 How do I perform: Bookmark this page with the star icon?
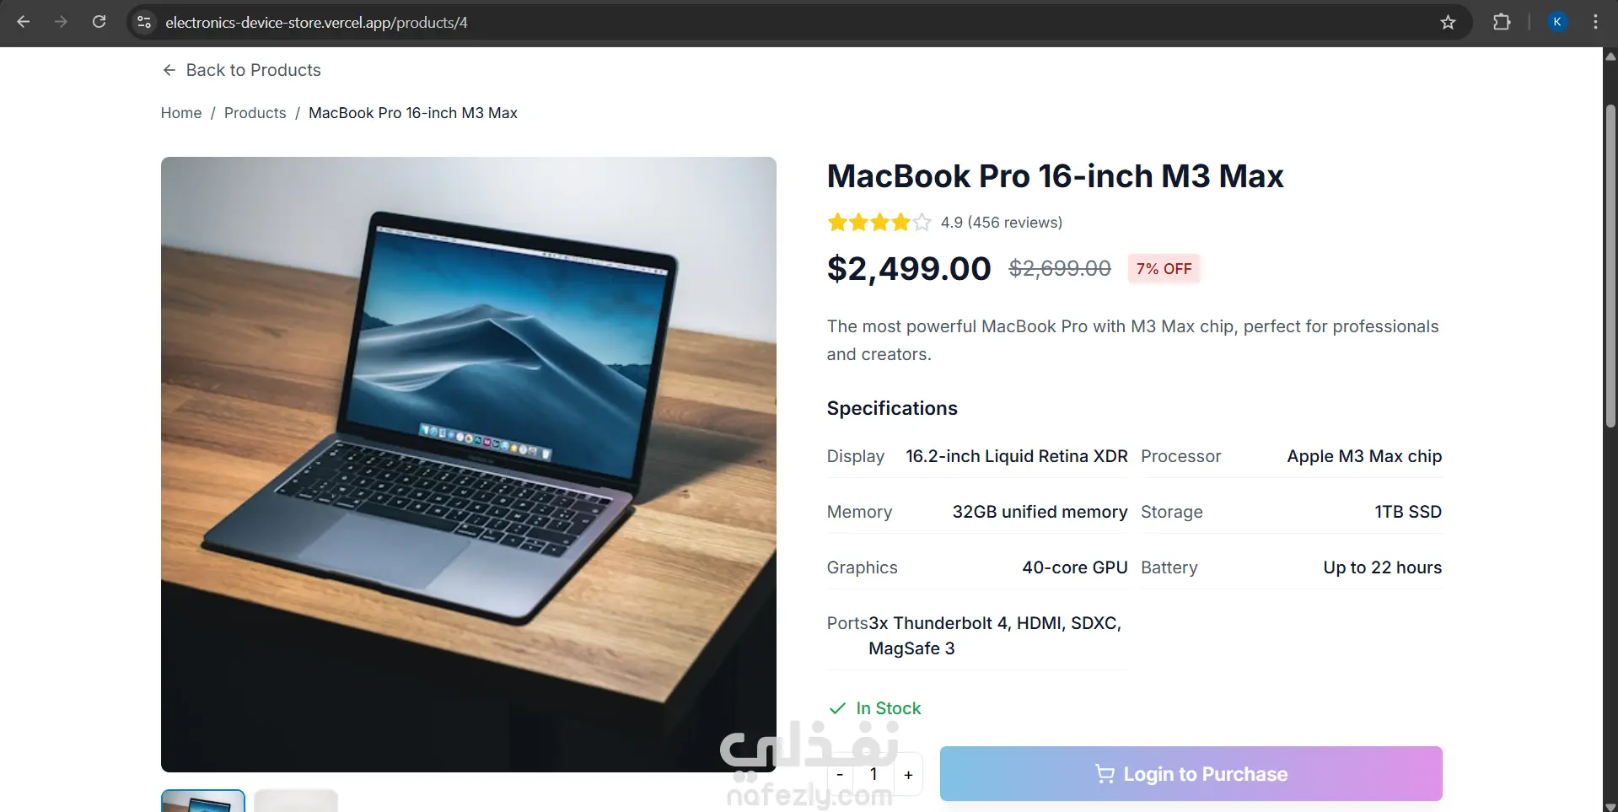[x=1448, y=23]
